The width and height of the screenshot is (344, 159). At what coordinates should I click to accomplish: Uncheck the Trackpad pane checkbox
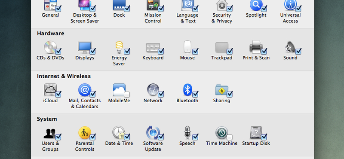coord(230,52)
